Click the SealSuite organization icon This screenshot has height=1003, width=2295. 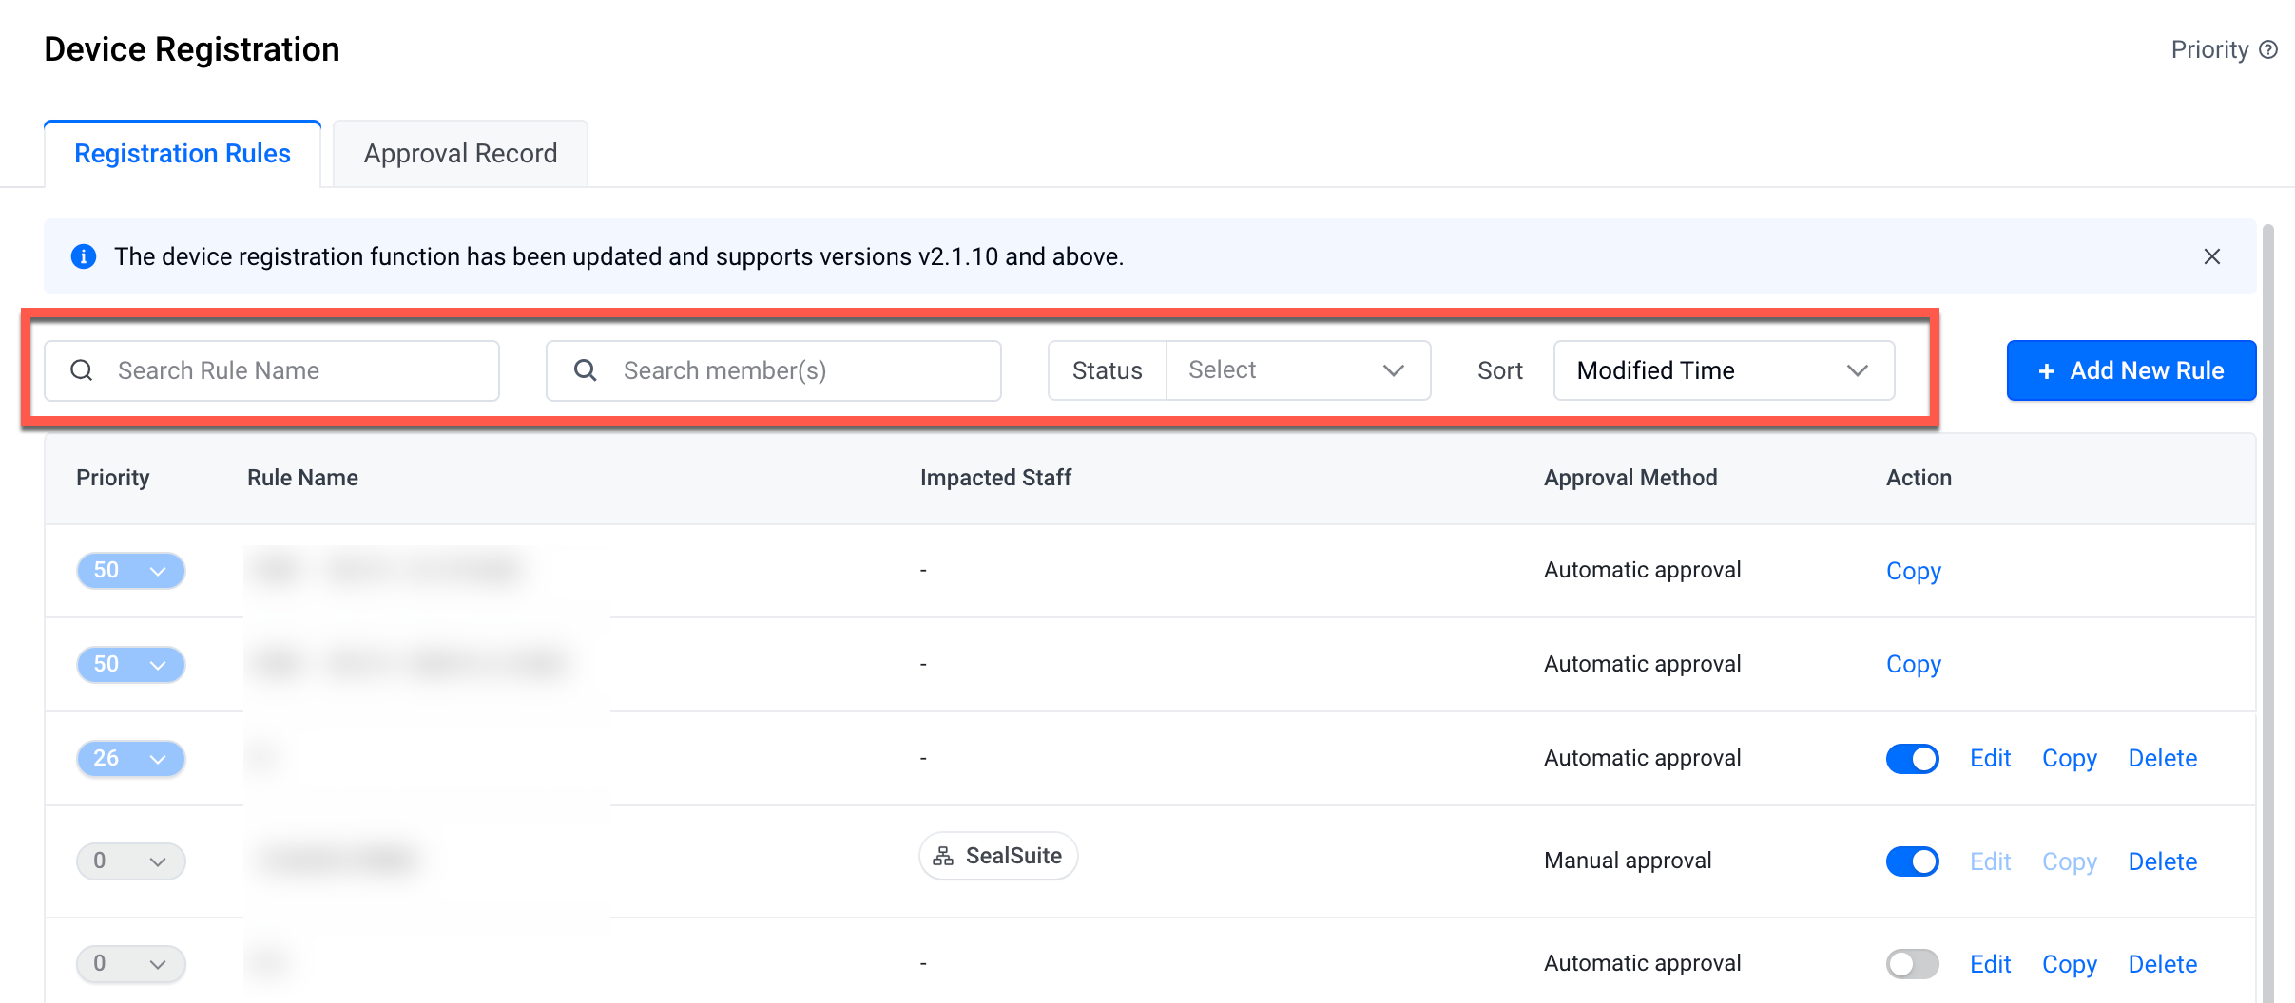tap(943, 856)
